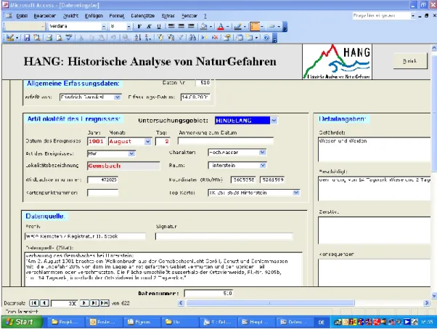
Task: Click the Save record icon in toolbar
Action: (27, 37)
